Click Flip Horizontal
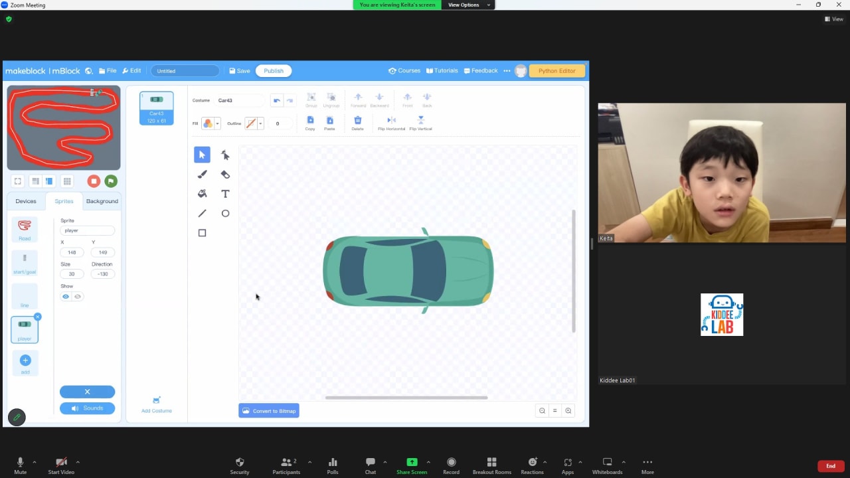This screenshot has width=850, height=478. [391, 123]
